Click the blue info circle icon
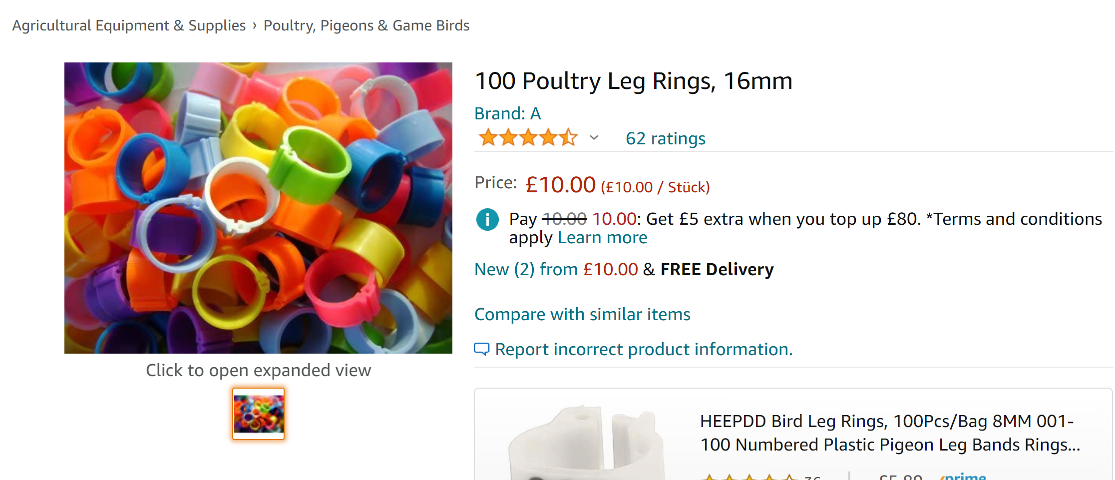The height and width of the screenshot is (480, 1115). click(487, 220)
